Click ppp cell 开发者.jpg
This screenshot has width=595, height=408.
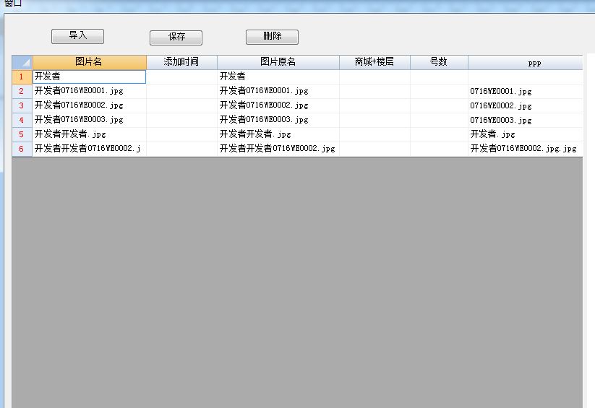point(525,134)
